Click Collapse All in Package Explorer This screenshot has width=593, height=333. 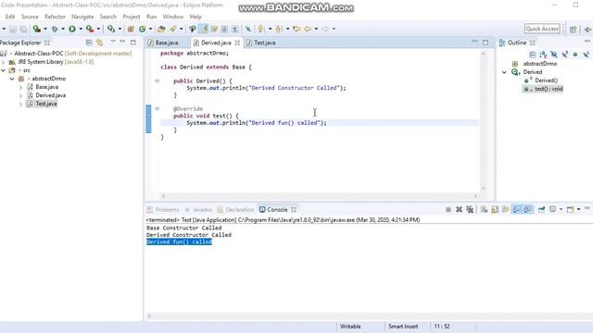pyautogui.click(x=89, y=43)
